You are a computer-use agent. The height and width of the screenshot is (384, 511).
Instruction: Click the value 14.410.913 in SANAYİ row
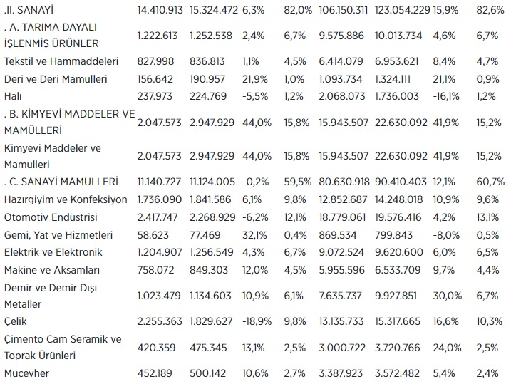(160, 11)
